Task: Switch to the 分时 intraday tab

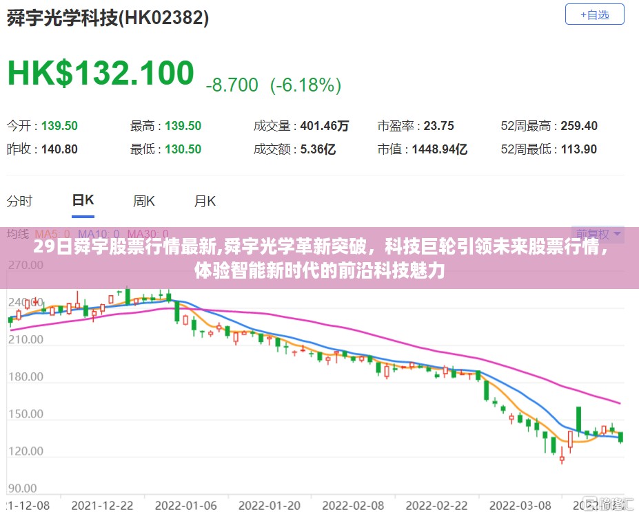Action: pyautogui.click(x=19, y=201)
